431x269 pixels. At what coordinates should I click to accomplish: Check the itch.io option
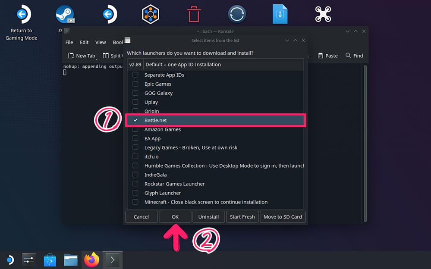[x=135, y=156]
